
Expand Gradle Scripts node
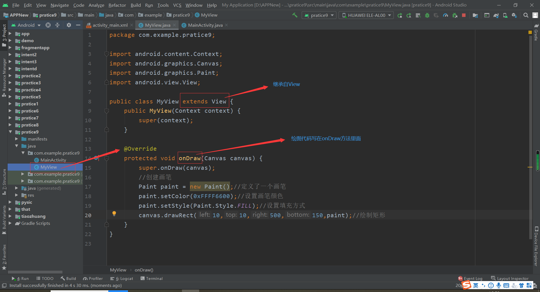(10, 223)
